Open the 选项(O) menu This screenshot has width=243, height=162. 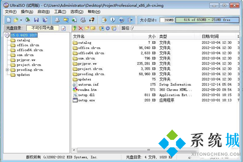[77, 12]
